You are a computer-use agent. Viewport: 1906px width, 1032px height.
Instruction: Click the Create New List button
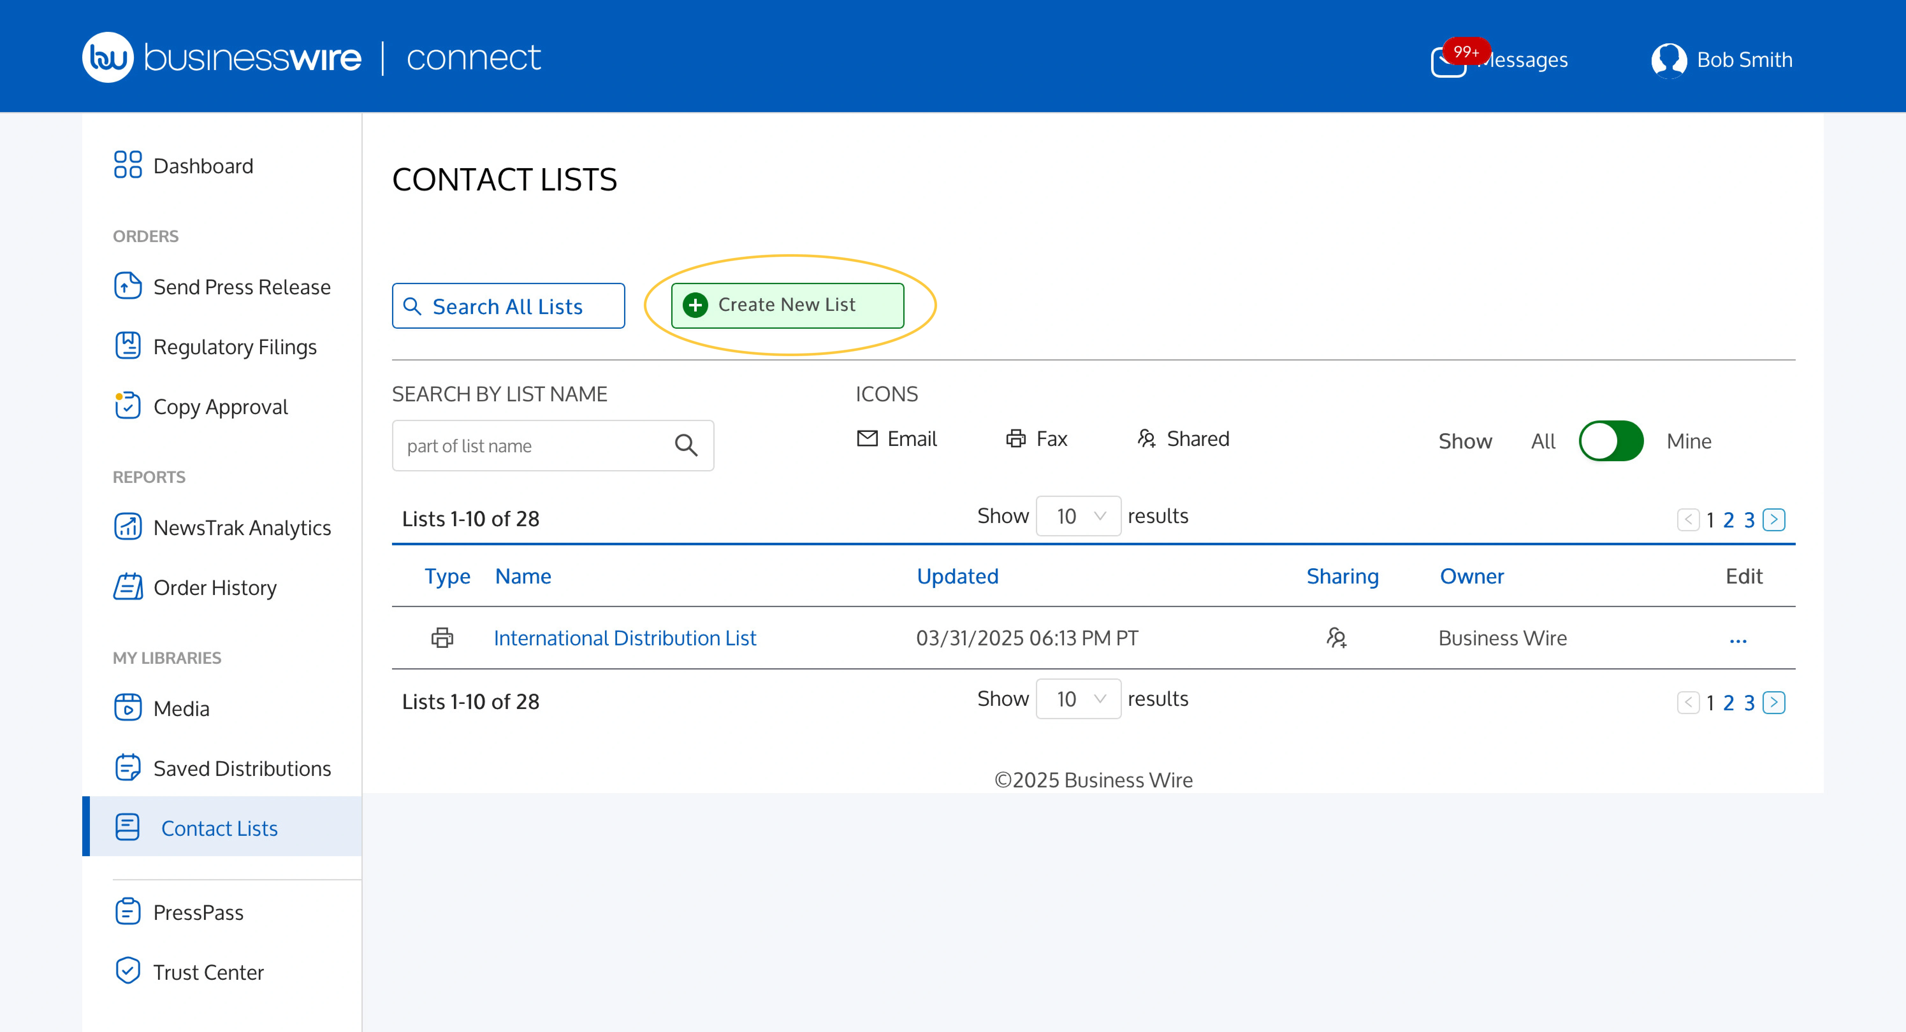[x=787, y=305]
